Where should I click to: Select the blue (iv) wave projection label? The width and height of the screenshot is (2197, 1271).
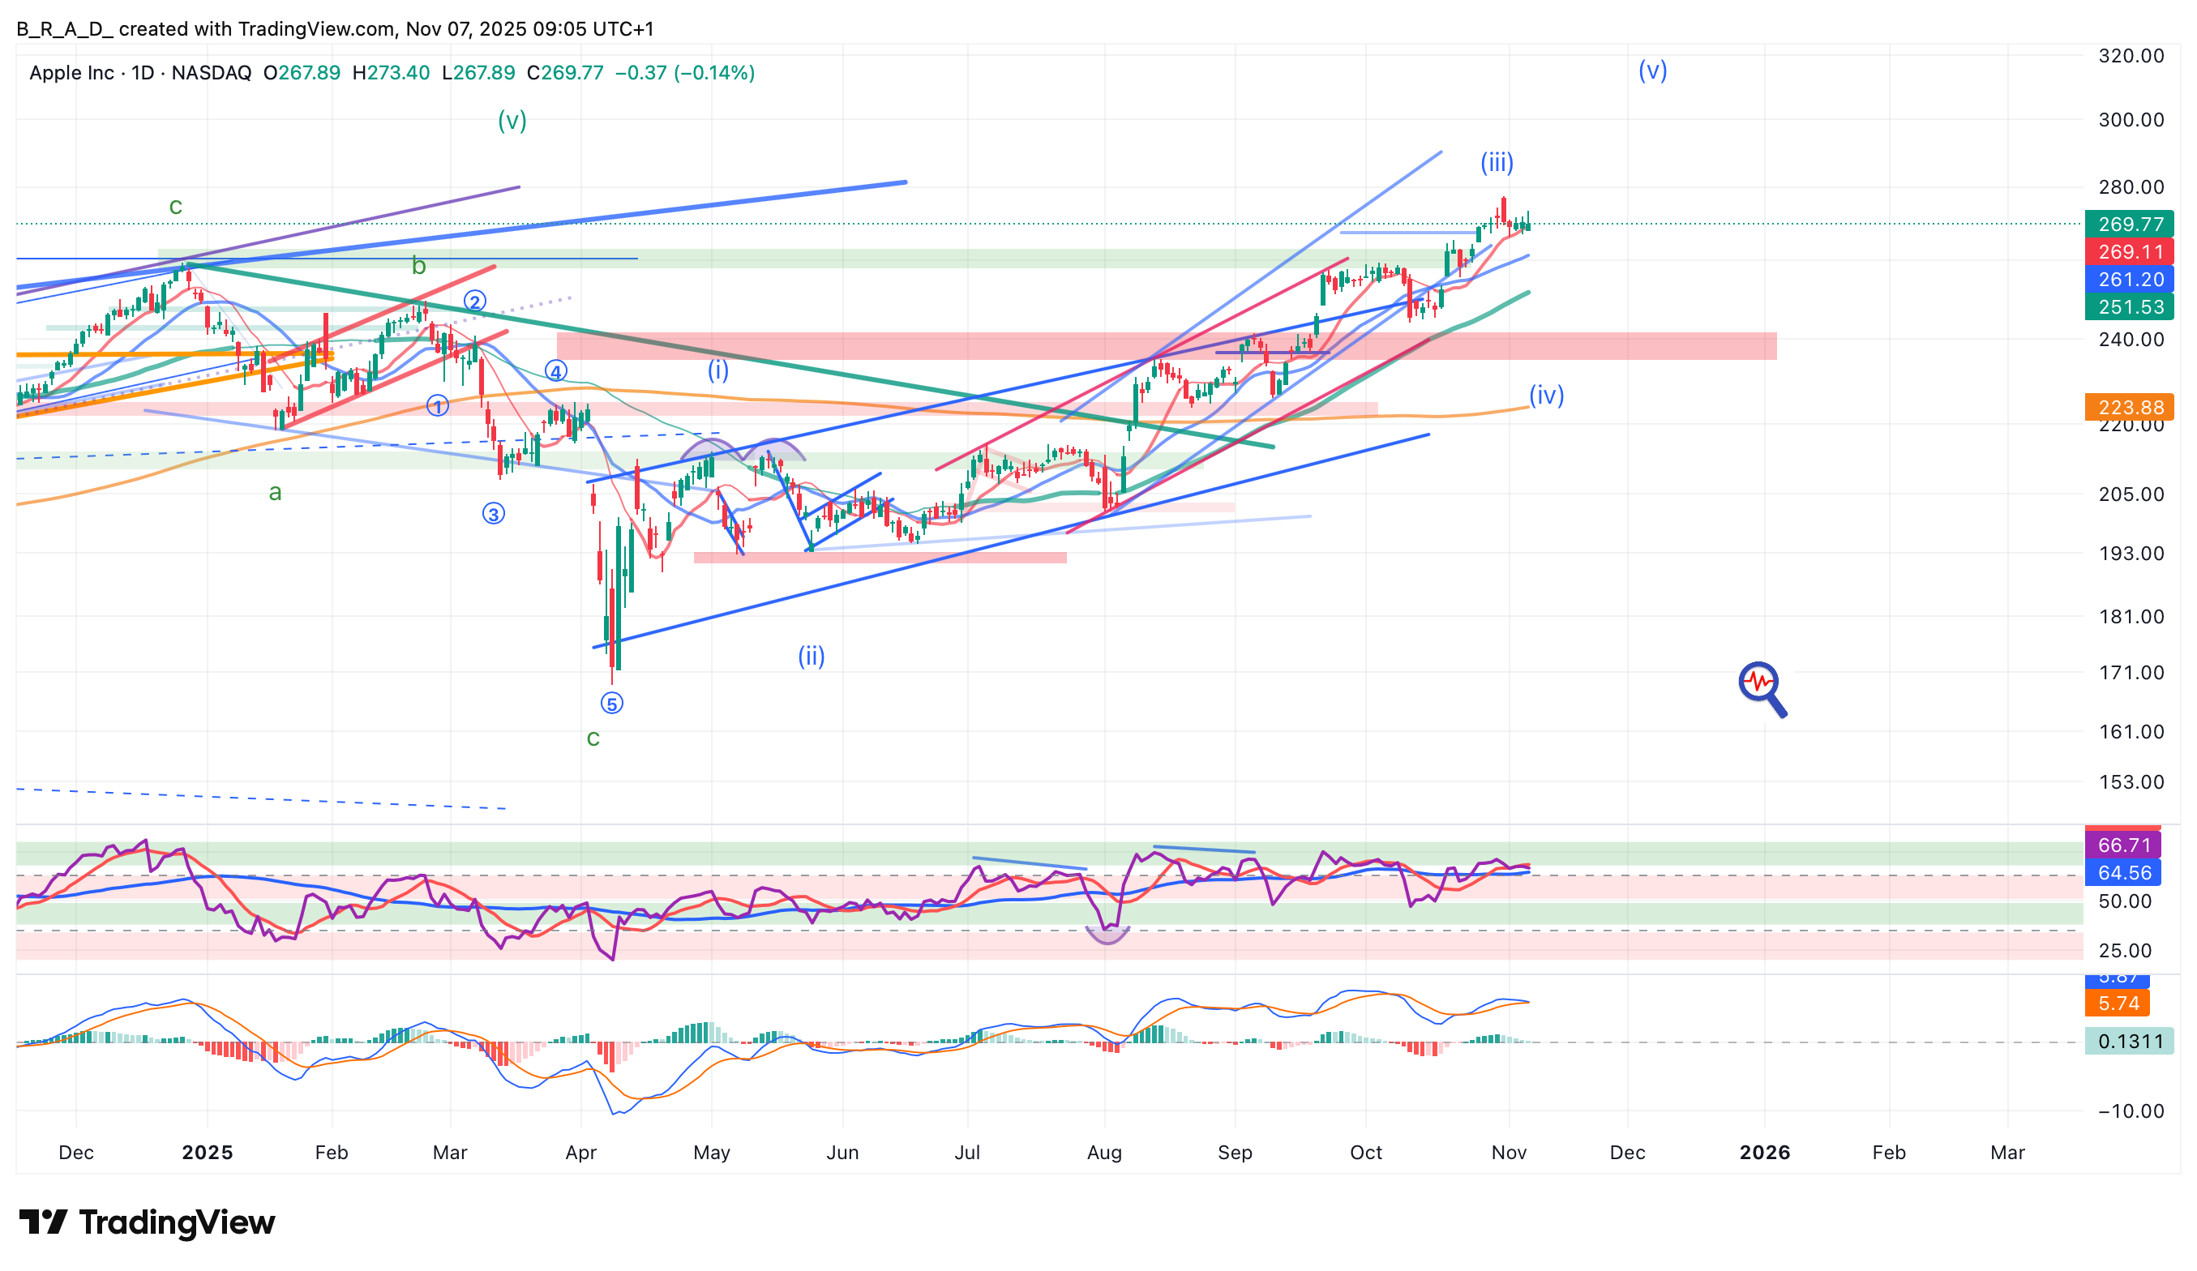tap(1547, 395)
